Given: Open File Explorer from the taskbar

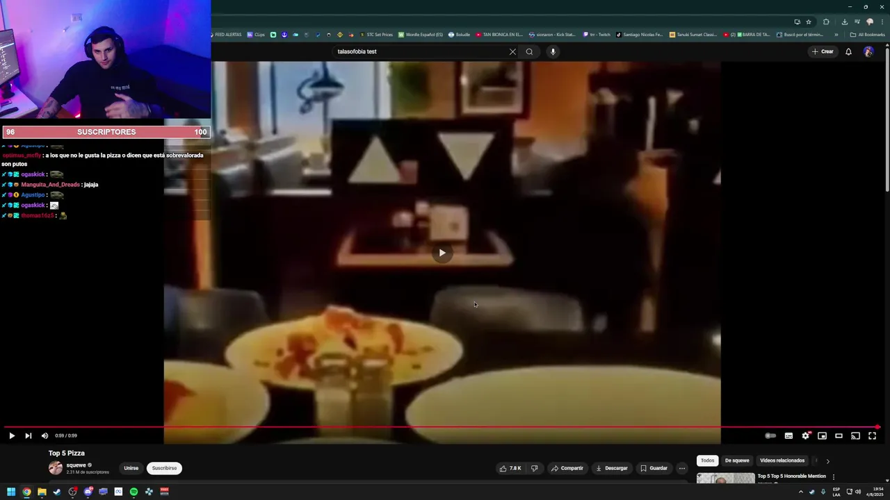Looking at the screenshot, I should coord(42,492).
